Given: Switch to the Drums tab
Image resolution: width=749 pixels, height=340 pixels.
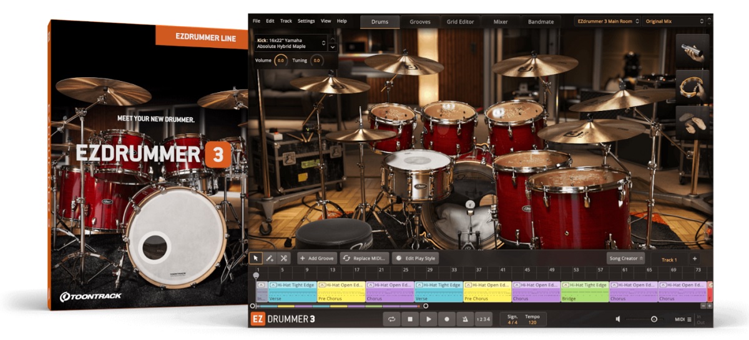Looking at the screenshot, I should (x=379, y=22).
